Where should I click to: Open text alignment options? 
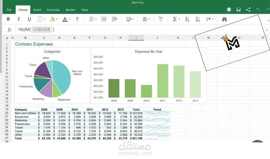(x=91, y=19)
